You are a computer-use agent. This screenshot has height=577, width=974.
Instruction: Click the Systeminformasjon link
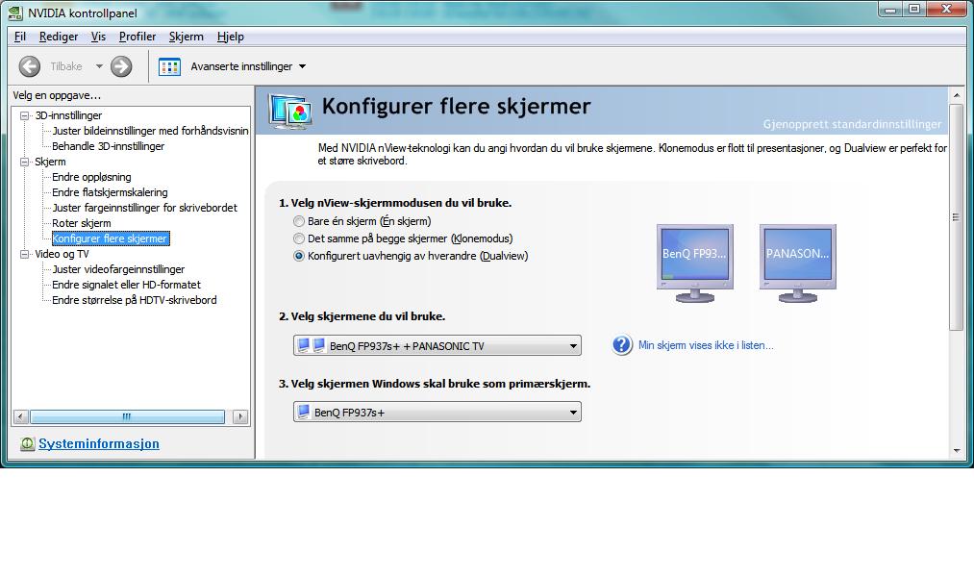tap(99, 444)
